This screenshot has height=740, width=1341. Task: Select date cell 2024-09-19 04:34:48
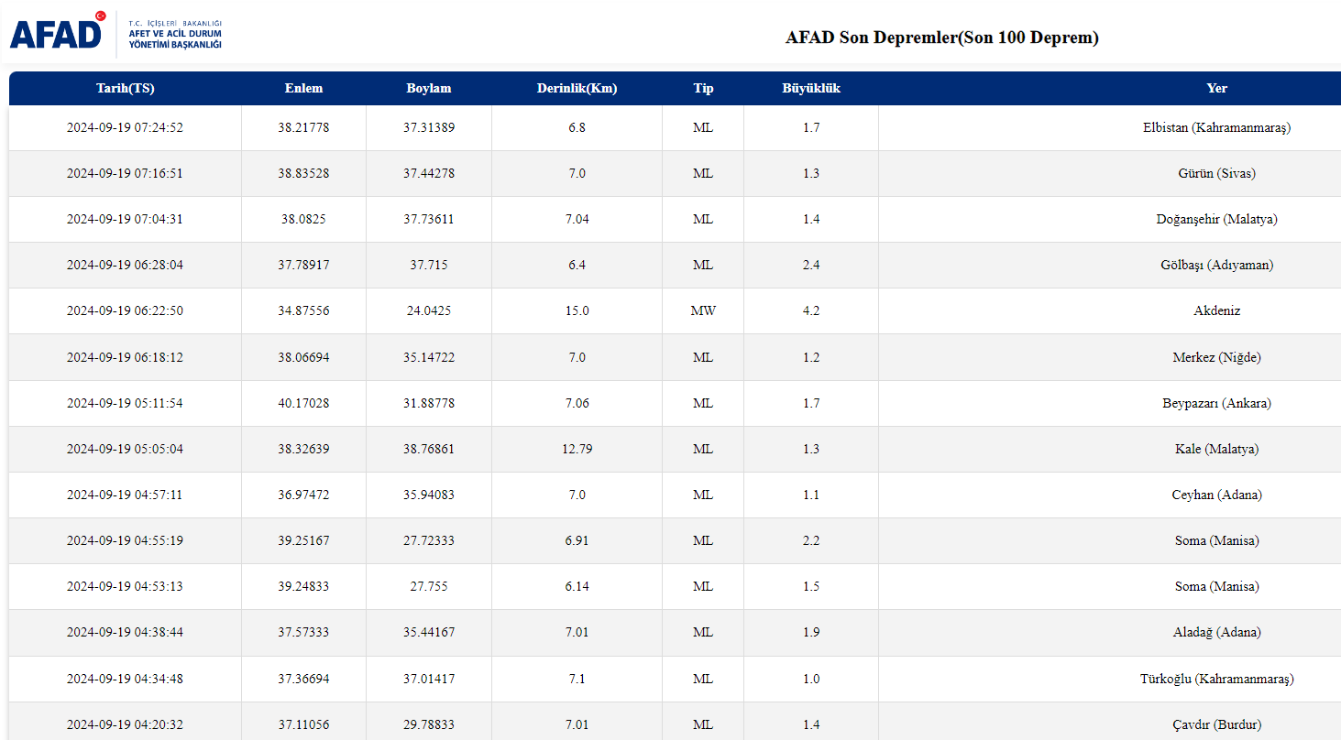[x=125, y=680]
